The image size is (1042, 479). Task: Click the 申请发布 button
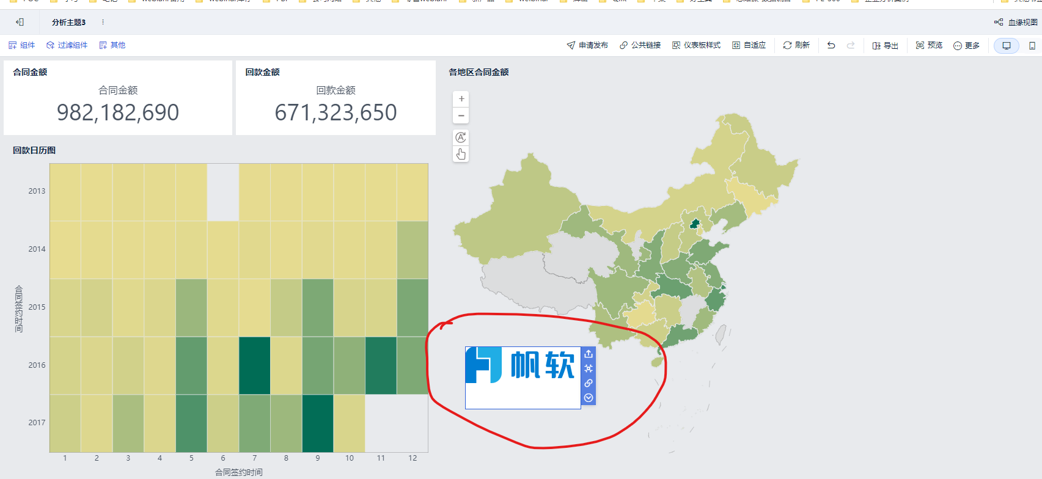point(587,45)
